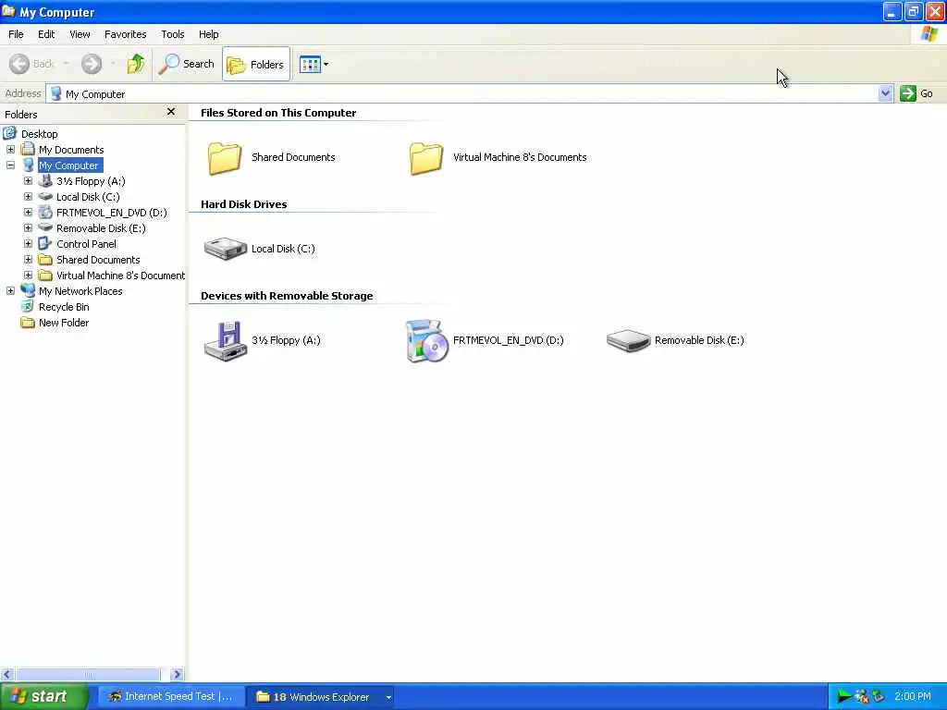Expand My Network Places tree node
This screenshot has width=947, height=710.
pos(10,290)
